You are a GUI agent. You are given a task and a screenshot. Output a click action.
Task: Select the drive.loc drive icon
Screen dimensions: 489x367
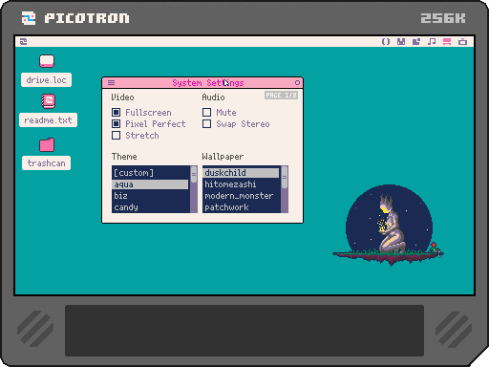(x=47, y=61)
